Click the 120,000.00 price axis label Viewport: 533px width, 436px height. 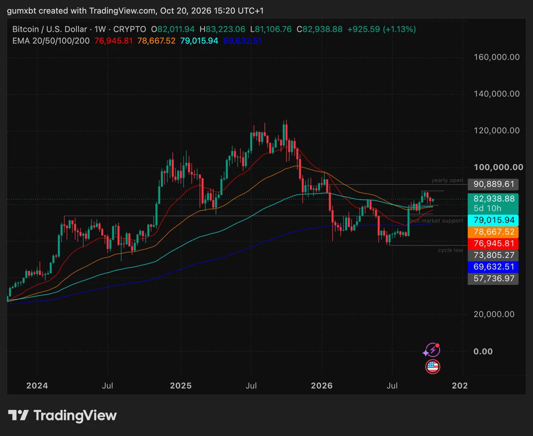click(496, 131)
